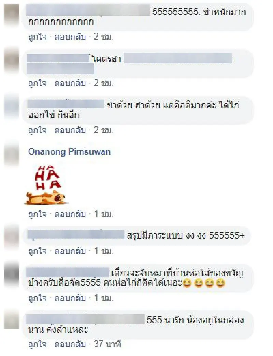Click the HA HA dog sticker
This screenshot has height=356, width=273.
[x=46, y=185]
